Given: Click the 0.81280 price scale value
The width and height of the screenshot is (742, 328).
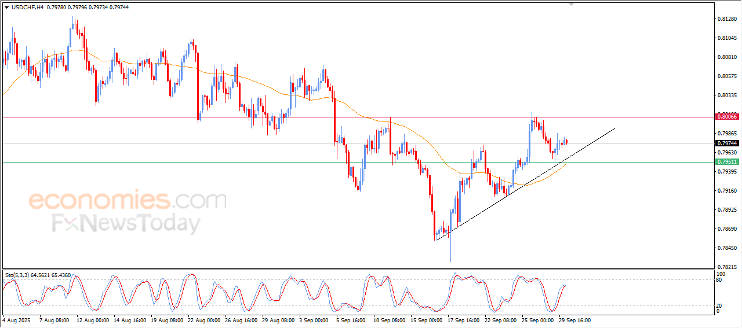Looking at the screenshot, I should (727, 19).
